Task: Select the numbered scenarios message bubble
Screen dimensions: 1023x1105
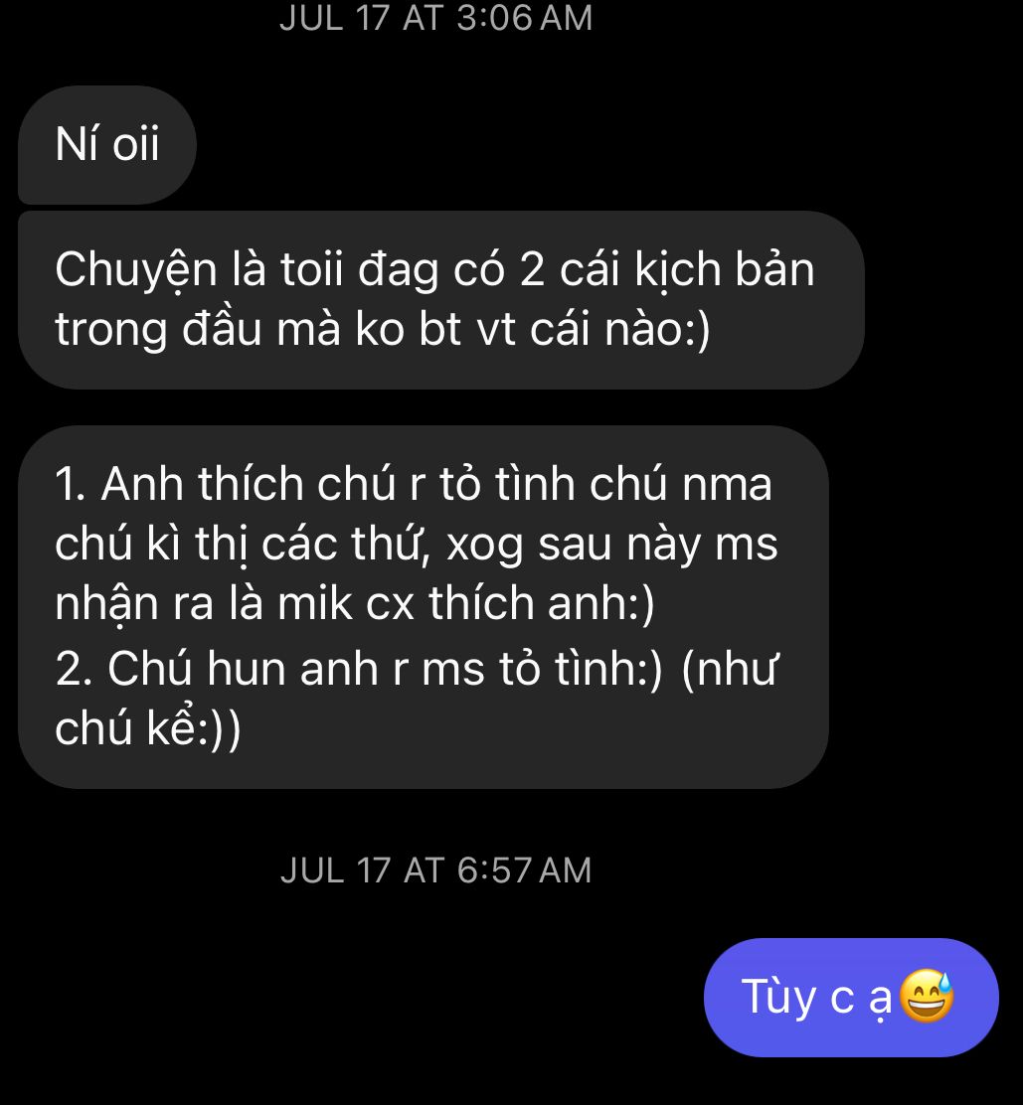Action: [x=423, y=607]
